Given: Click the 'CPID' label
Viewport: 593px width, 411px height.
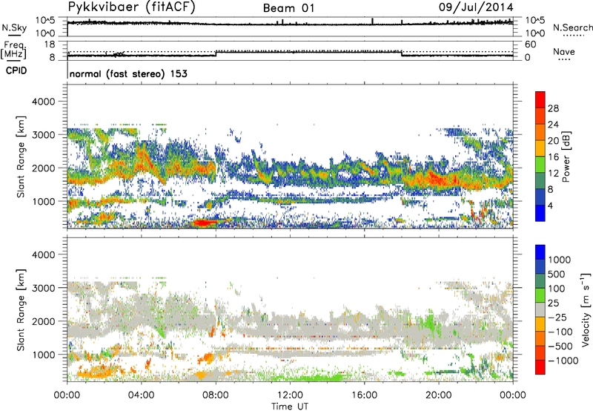Looking at the screenshot, I should click(16, 70).
